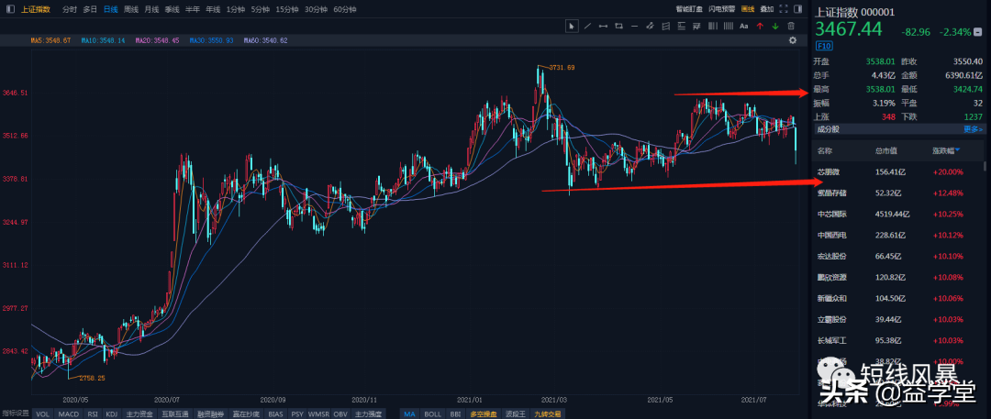
Task: Insert red up arrow marker
Action: tap(760, 26)
